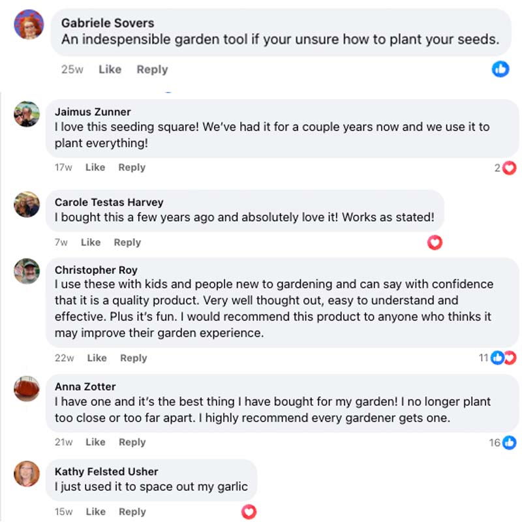Viewport: 522px width, 522px height.
Task: Open Jaimus Zunner's avatar thumbnail
Action: pyautogui.click(x=27, y=114)
